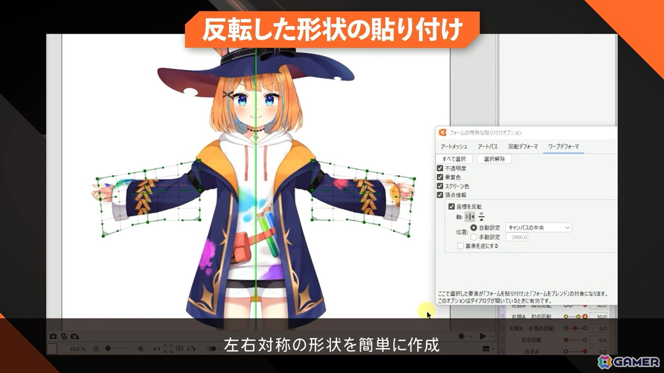Click the grid layout icon
The width and height of the screenshot is (664, 373).
tap(486, 349)
